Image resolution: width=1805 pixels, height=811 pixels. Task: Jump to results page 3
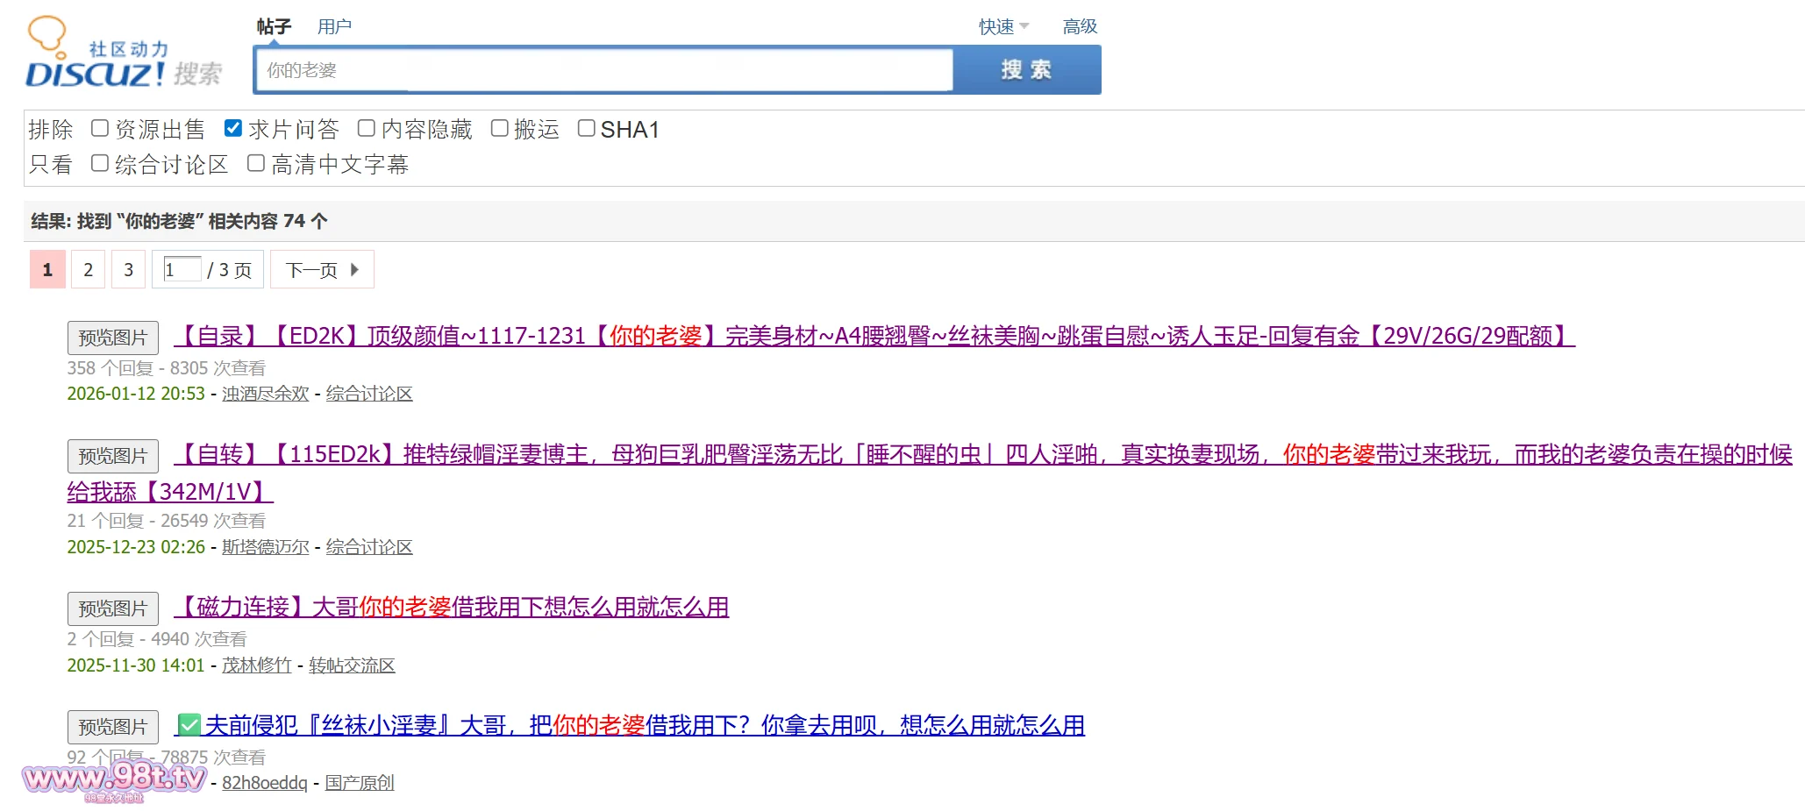pos(128,270)
